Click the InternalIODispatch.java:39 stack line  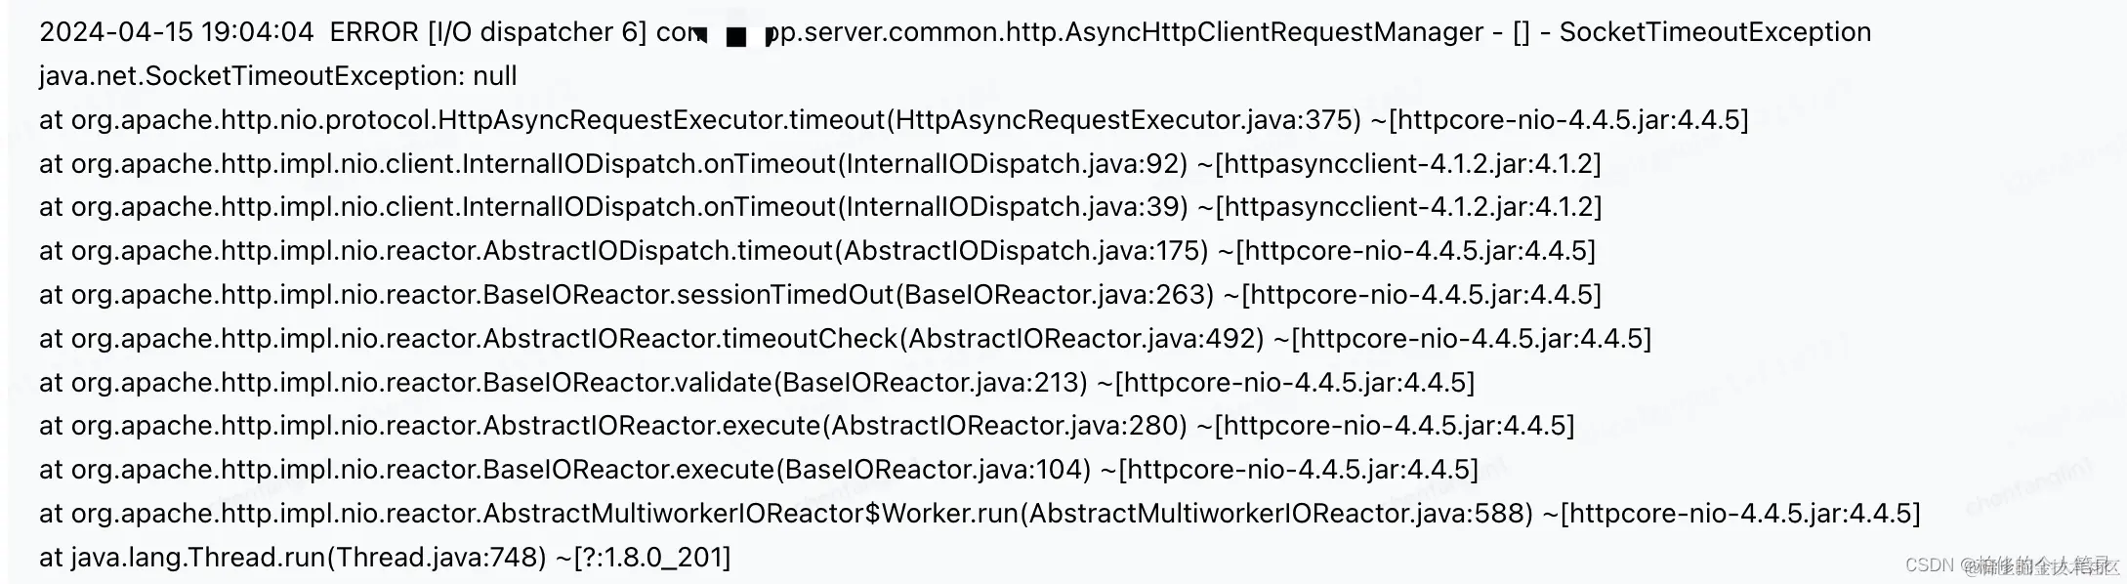(x=820, y=207)
